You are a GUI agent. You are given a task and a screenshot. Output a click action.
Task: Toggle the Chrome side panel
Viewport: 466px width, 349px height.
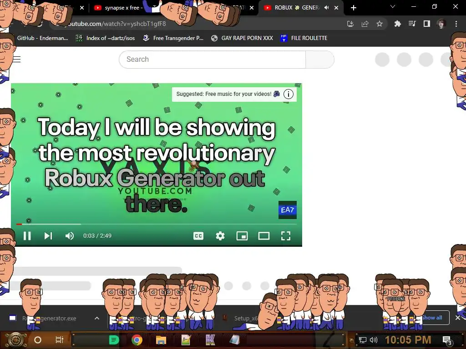tap(427, 24)
